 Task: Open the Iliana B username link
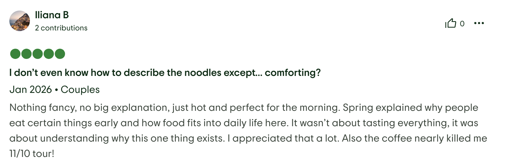(52, 15)
